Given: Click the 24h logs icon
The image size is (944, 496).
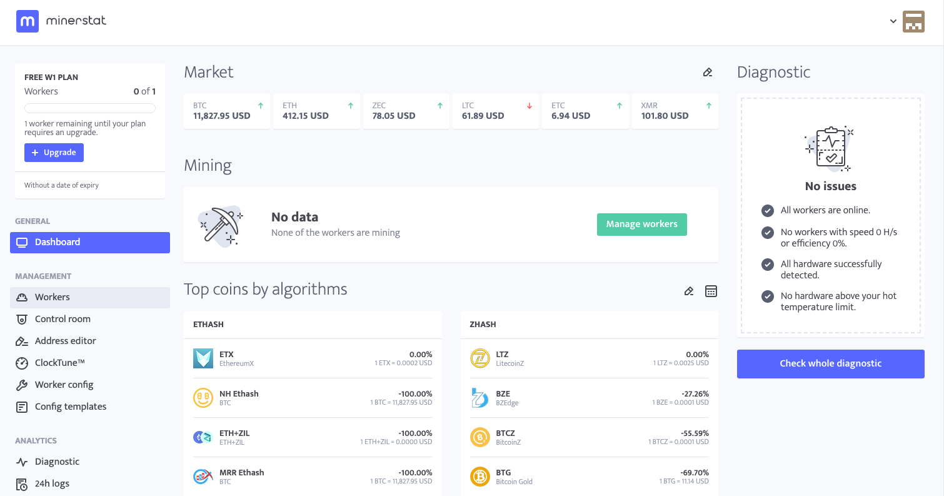Looking at the screenshot, I should (x=22, y=484).
